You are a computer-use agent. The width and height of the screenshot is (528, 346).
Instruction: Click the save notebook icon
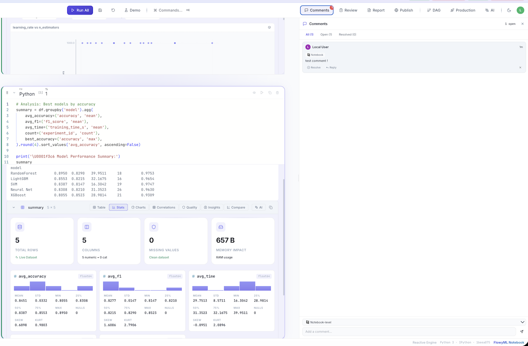100,10
